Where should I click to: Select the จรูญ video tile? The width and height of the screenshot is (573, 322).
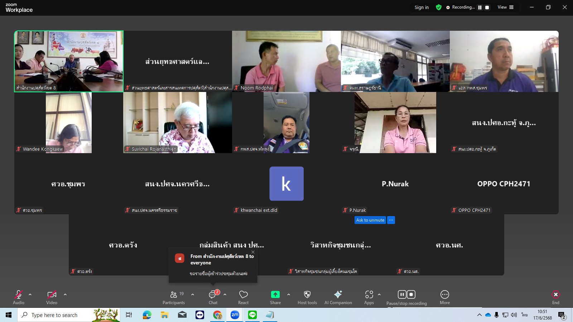click(395, 122)
